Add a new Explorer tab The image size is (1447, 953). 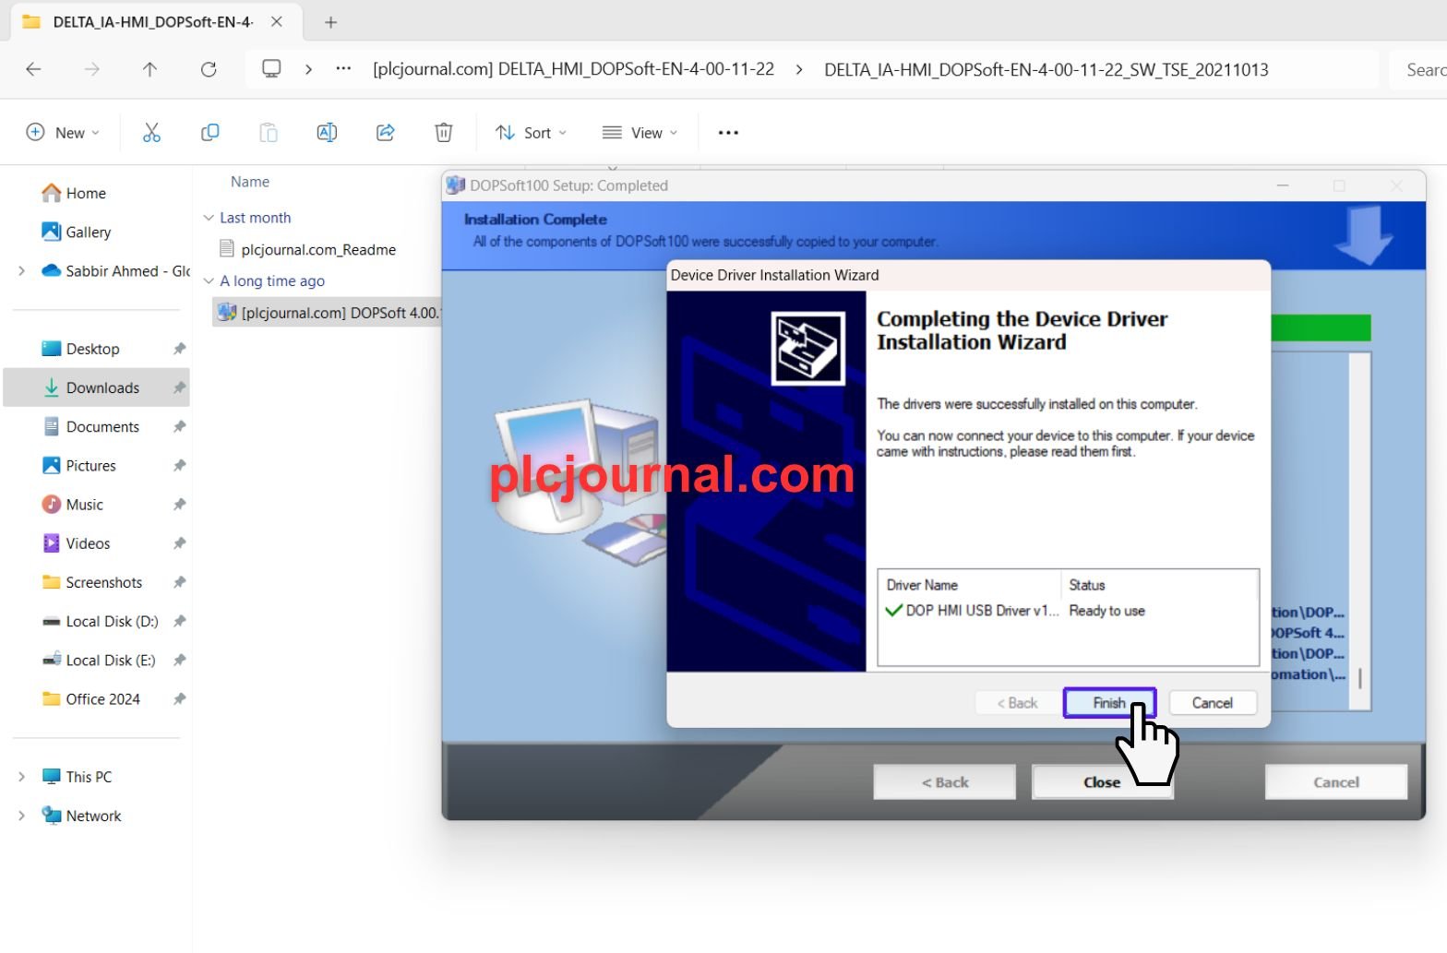click(330, 22)
